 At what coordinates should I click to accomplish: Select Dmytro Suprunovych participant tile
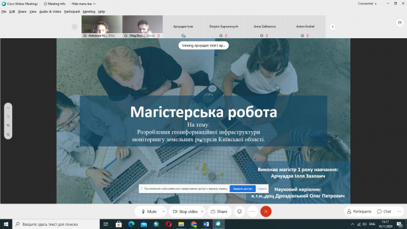[224, 27]
